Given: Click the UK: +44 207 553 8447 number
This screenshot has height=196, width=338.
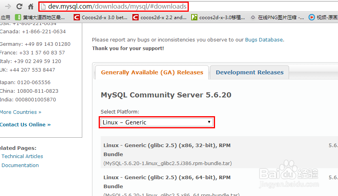Looking at the screenshot, I should pyautogui.click(x=27, y=70).
